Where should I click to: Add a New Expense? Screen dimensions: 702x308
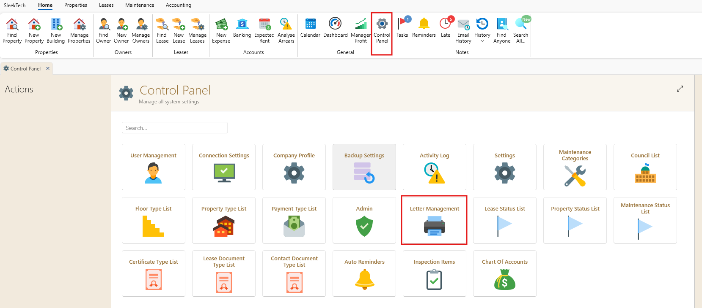[x=221, y=31]
